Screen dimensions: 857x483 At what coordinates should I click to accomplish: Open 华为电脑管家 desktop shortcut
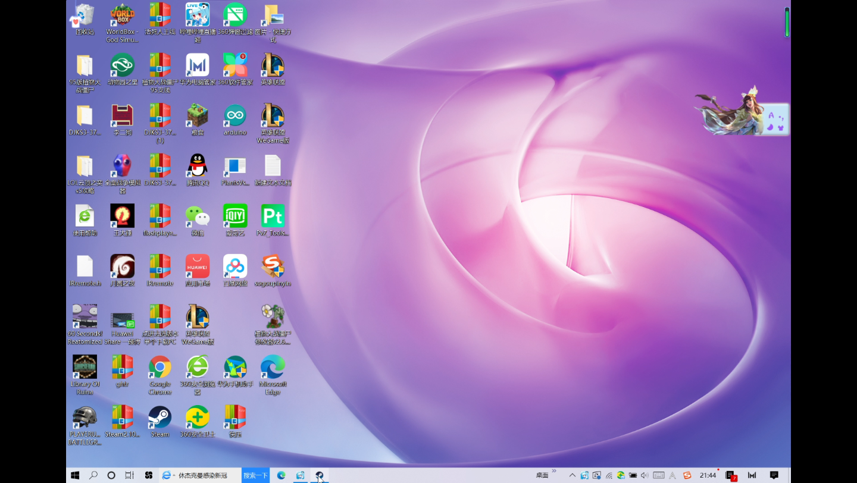click(198, 70)
